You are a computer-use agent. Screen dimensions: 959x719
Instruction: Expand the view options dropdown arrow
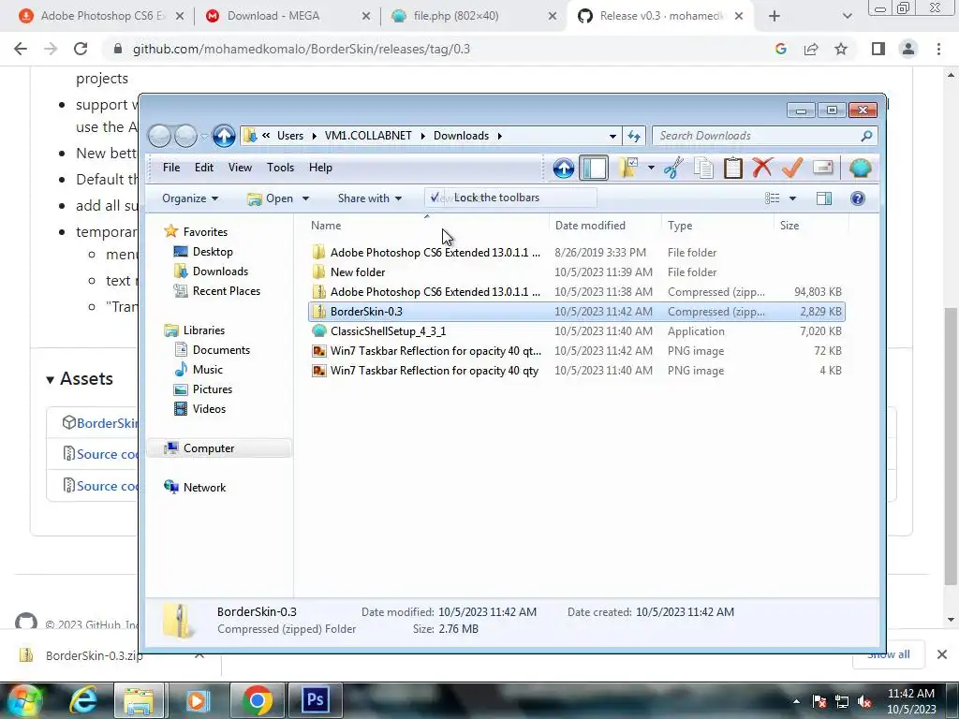(792, 198)
